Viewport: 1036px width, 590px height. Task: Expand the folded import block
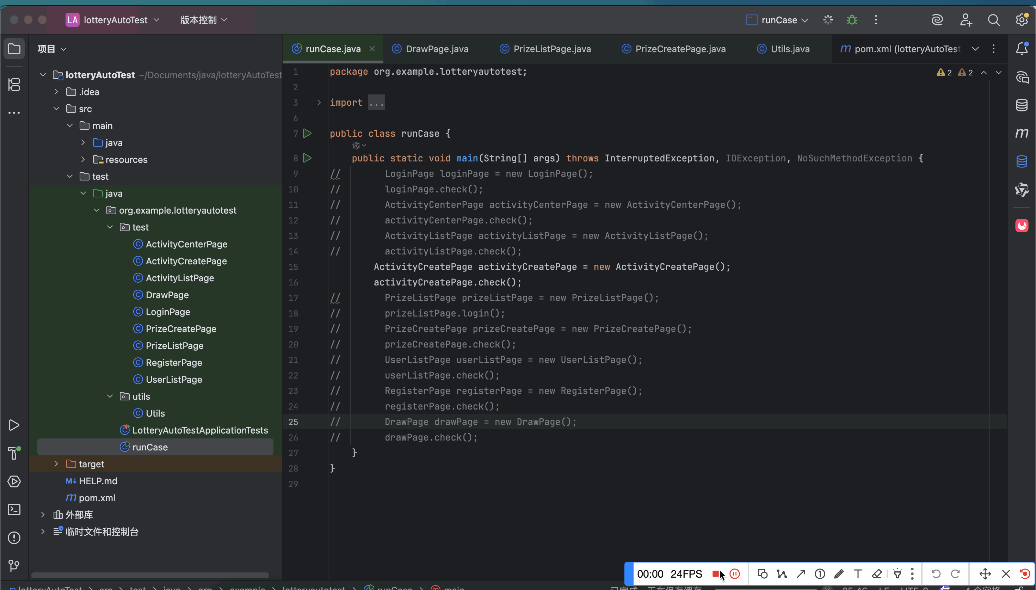click(x=319, y=103)
